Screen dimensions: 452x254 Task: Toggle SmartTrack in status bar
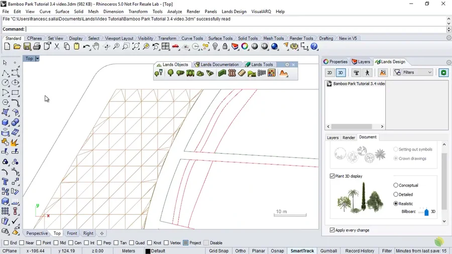[302, 251]
